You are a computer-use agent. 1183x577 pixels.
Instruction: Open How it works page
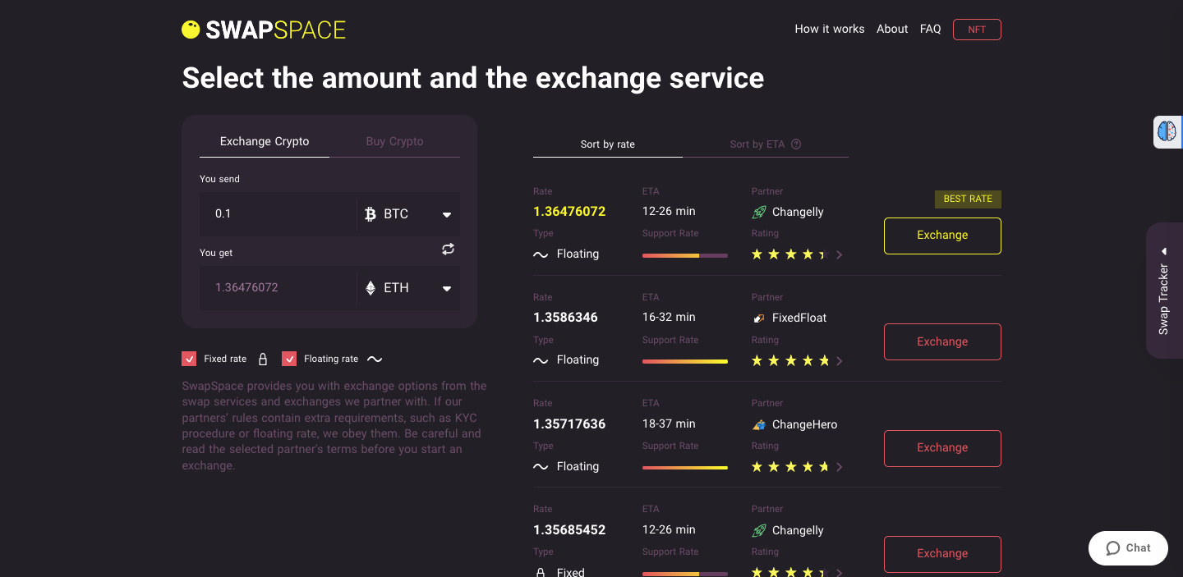(830, 29)
